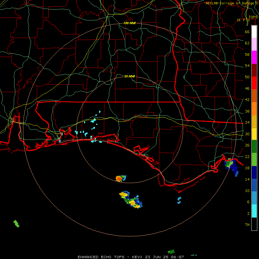Click the '30' legend value

[x=247, y=134]
